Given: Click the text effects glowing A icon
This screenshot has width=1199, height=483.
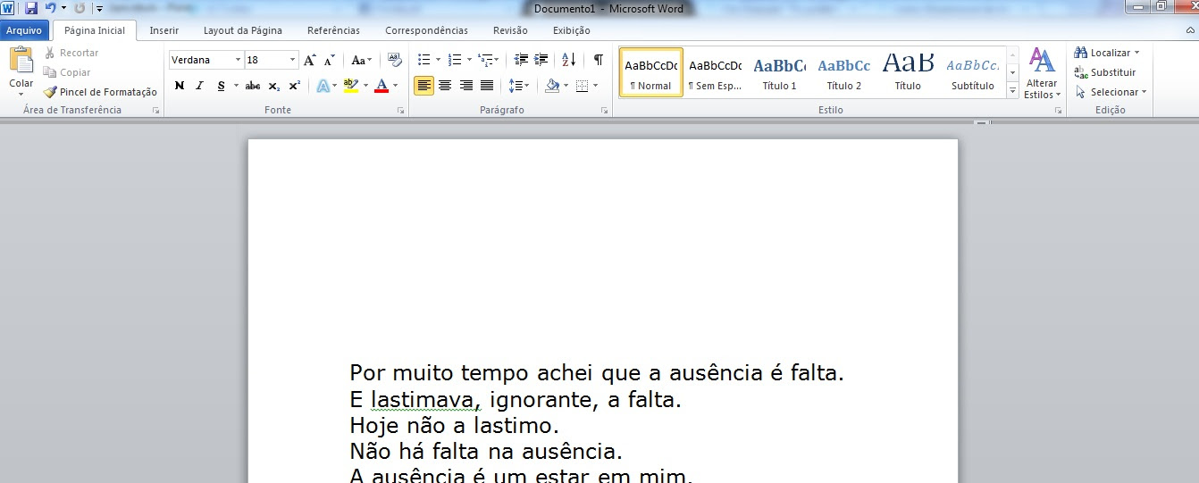Looking at the screenshot, I should pyautogui.click(x=323, y=86).
